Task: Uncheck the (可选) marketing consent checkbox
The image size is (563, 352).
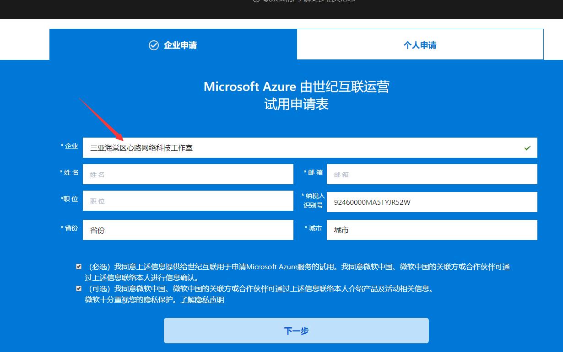Action: tap(79, 288)
